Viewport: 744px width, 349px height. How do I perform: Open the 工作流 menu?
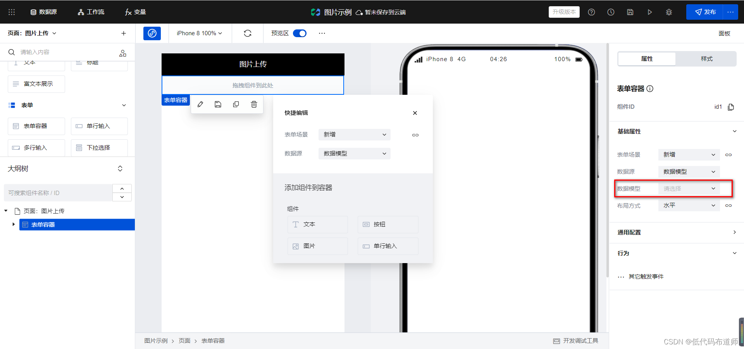pos(91,12)
